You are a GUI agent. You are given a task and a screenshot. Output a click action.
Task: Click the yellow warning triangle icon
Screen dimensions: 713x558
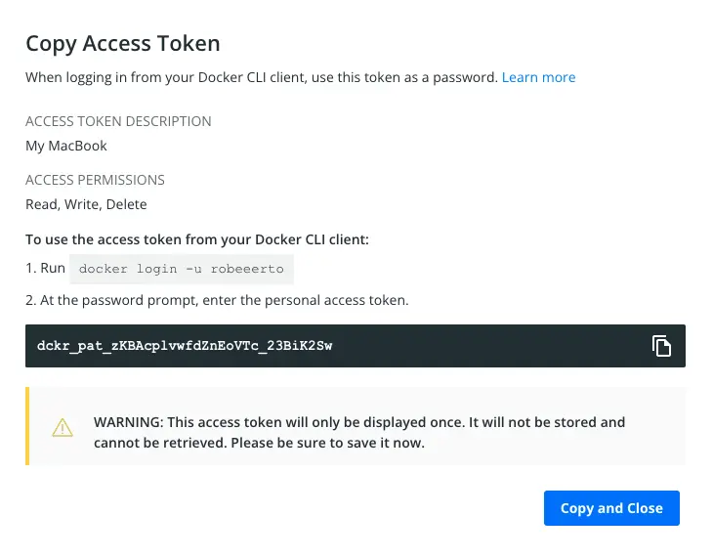coord(63,427)
